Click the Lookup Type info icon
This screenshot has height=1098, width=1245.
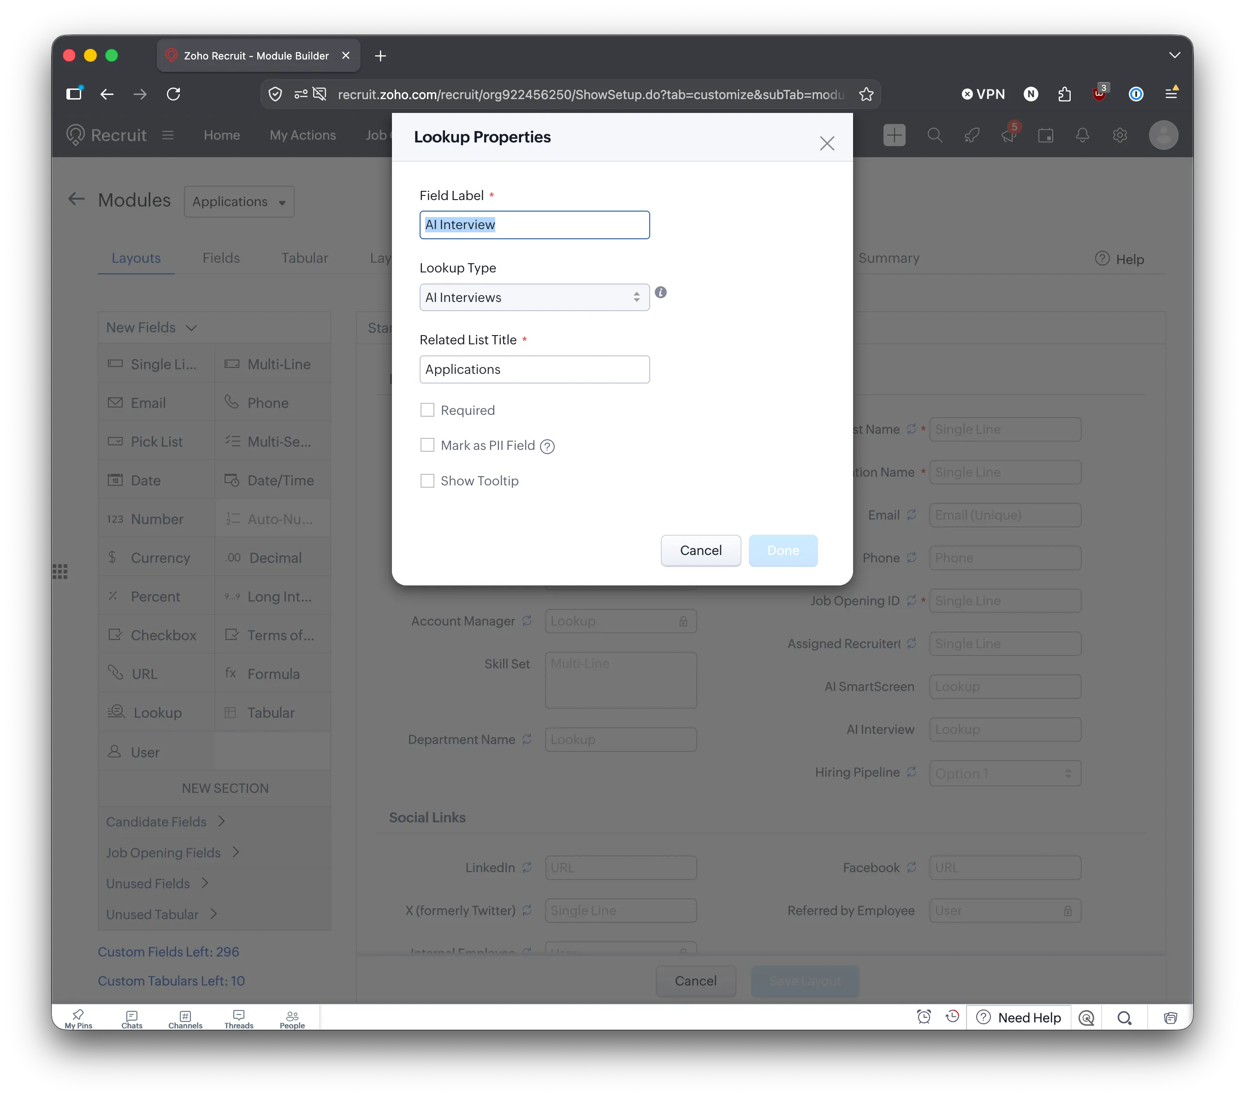click(660, 292)
